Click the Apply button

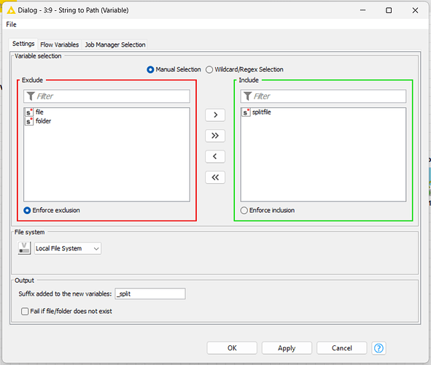[287, 348]
